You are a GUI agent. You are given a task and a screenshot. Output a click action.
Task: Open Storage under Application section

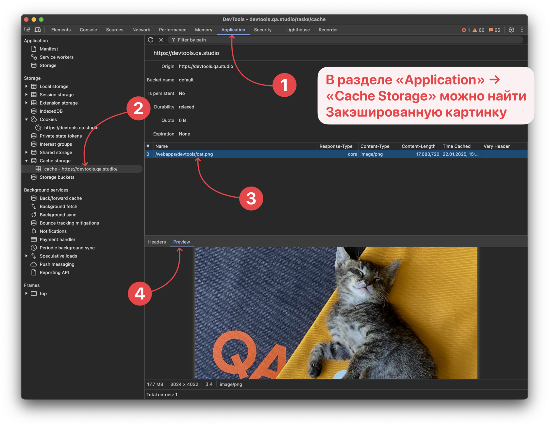pyautogui.click(x=48, y=65)
